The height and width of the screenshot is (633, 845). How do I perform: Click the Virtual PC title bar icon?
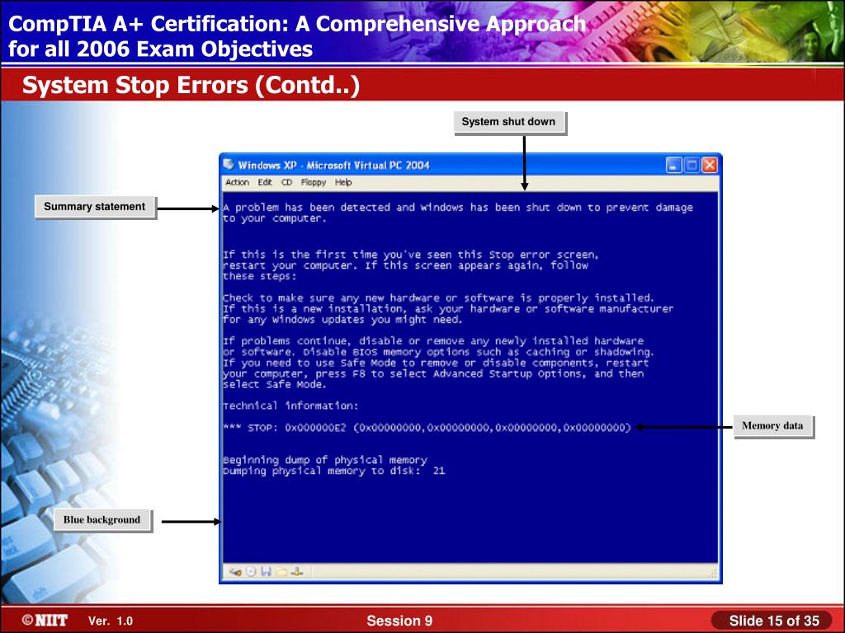pos(229,165)
